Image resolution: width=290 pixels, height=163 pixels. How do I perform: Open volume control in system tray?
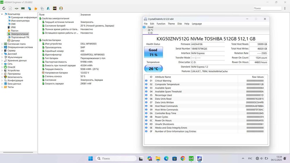(262, 158)
